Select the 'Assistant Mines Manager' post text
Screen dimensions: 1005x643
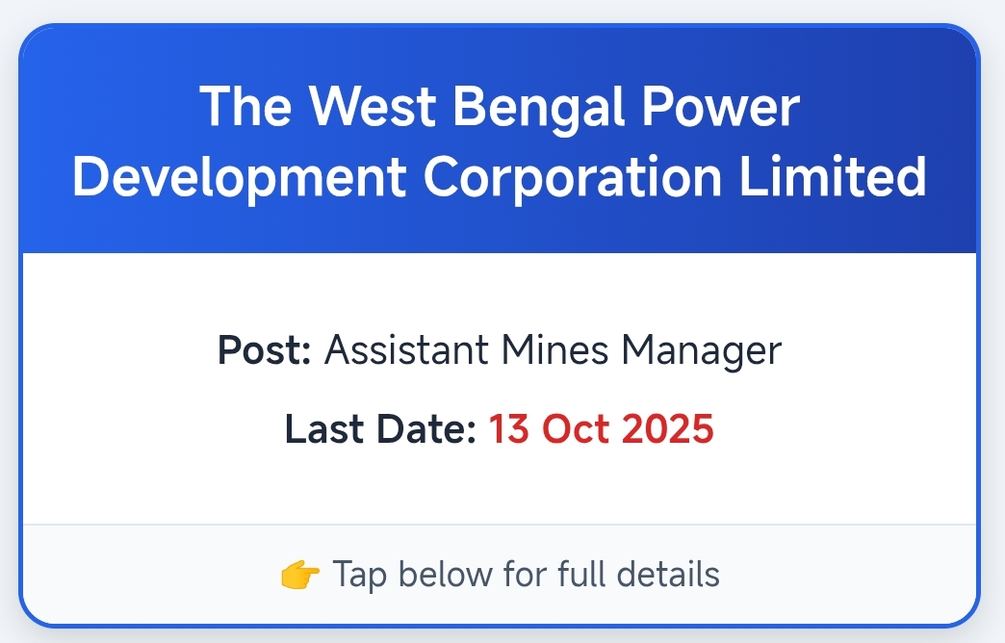pyautogui.click(x=553, y=350)
